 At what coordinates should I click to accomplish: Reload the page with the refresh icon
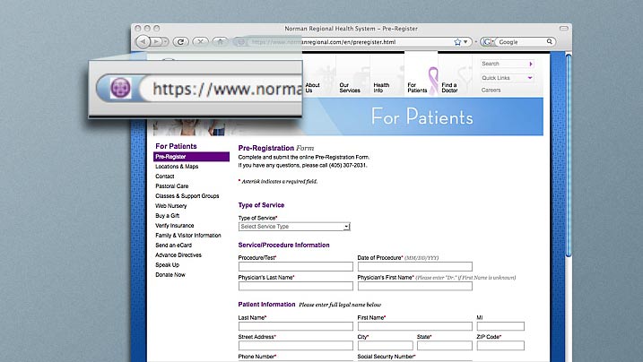[x=180, y=42]
